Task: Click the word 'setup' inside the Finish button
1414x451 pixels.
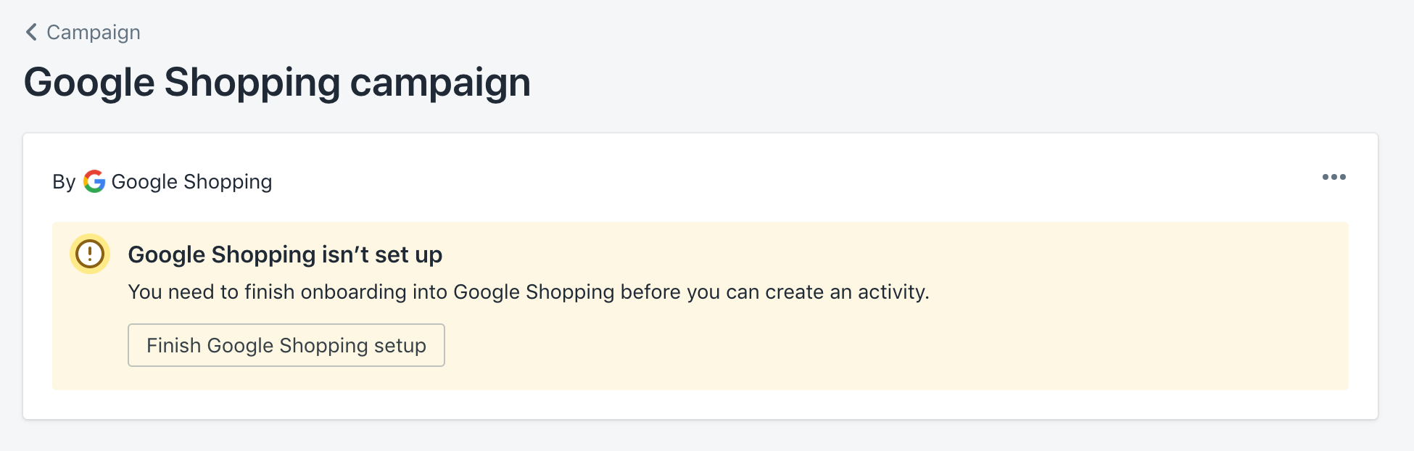Action: click(400, 345)
